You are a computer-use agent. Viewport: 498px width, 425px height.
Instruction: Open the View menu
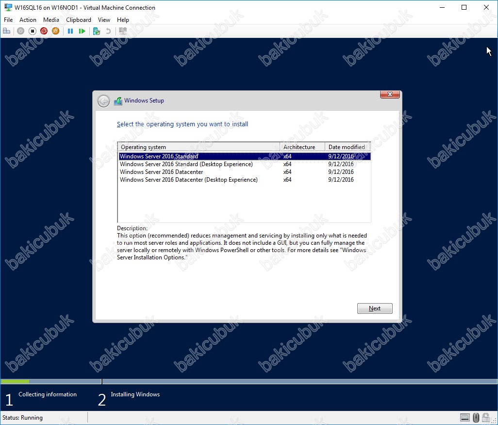104,20
